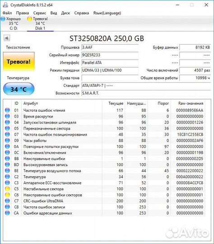
Task: Click status icon for C2 Температура
Action: click(x=7, y=177)
